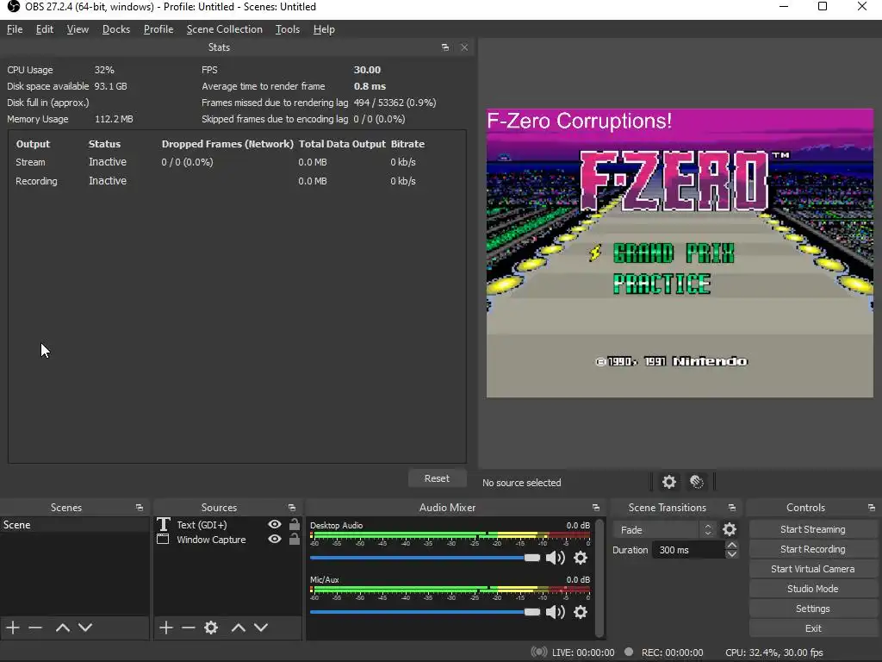Open the Docks menu
The image size is (882, 662).
tap(116, 29)
